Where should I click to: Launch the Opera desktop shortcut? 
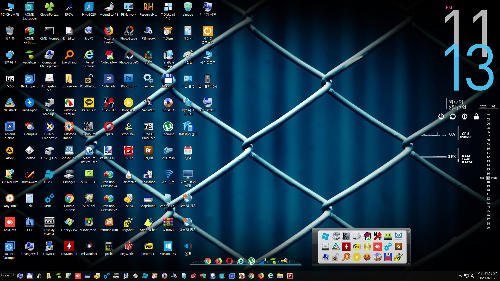(109, 129)
